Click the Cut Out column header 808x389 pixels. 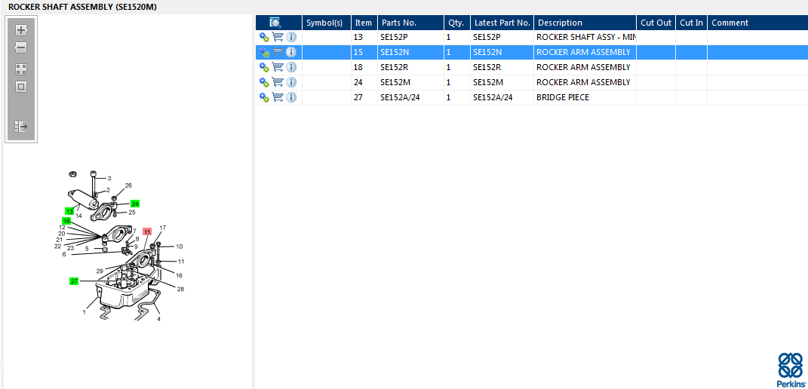656,23
